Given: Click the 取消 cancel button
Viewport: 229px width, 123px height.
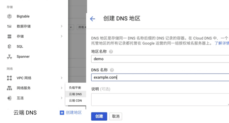Looking at the screenshot, I should coord(116,116).
